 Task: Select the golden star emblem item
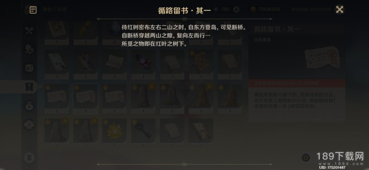(114, 130)
